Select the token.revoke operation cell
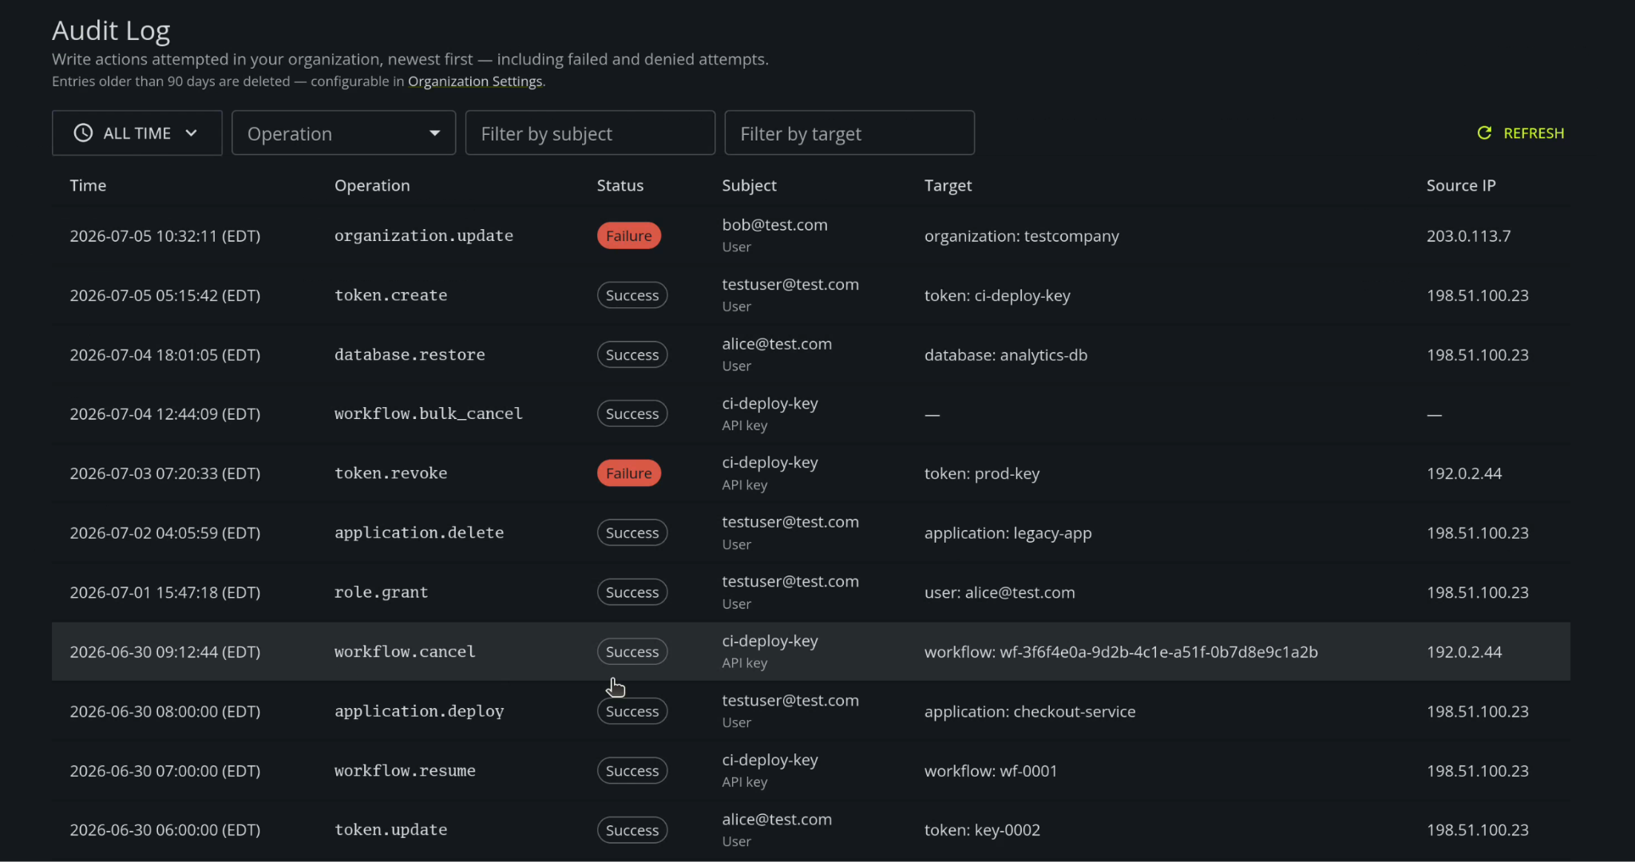1635x862 pixels. point(391,473)
